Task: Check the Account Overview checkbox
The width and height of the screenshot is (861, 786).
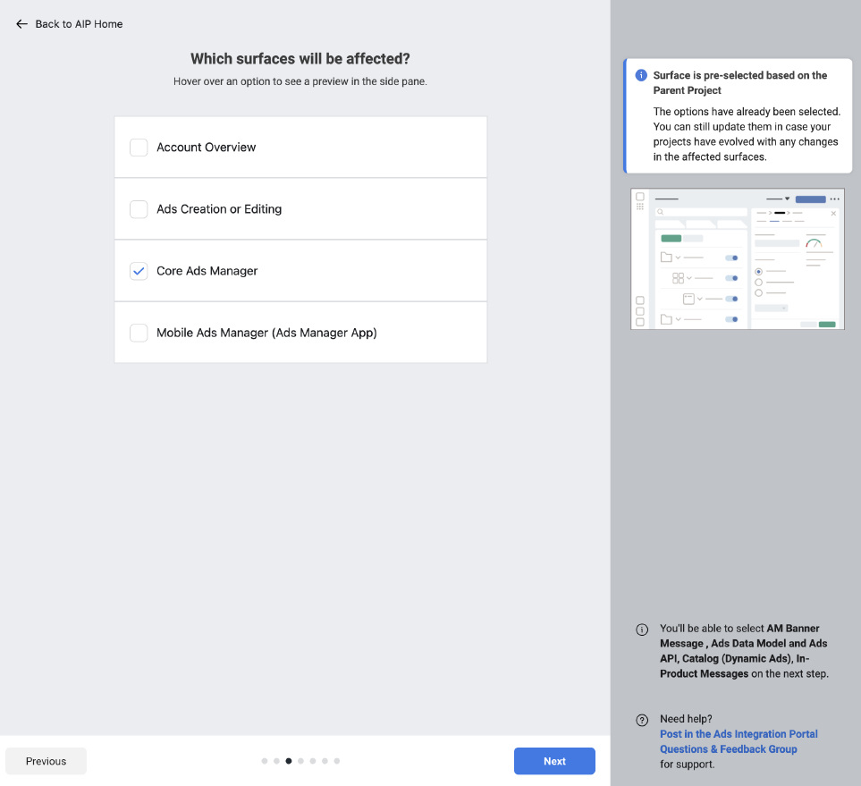Action: pyautogui.click(x=139, y=147)
